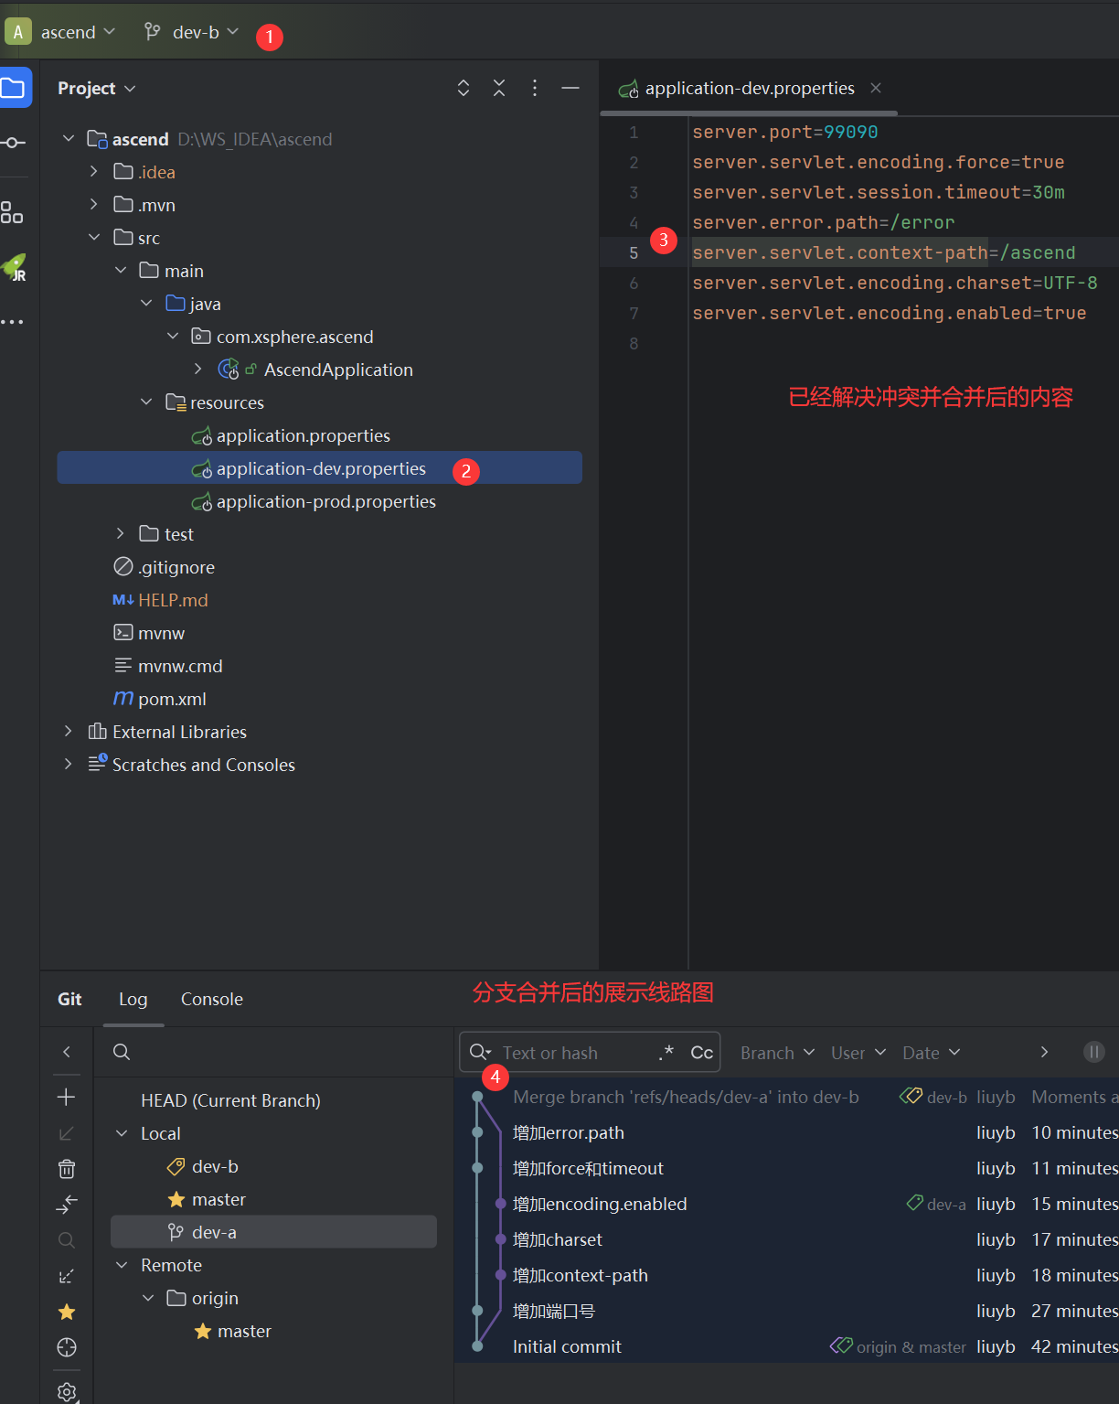The image size is (1119, 1404).
Task: Open the dev-b branch dropdown
Action: 192,32
